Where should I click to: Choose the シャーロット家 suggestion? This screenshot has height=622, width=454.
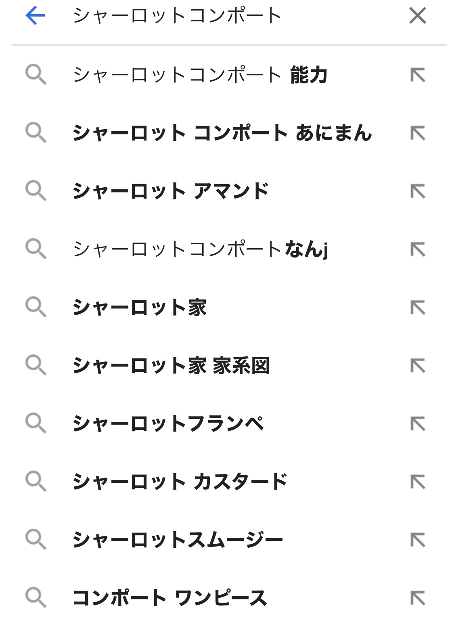point(139,308)
